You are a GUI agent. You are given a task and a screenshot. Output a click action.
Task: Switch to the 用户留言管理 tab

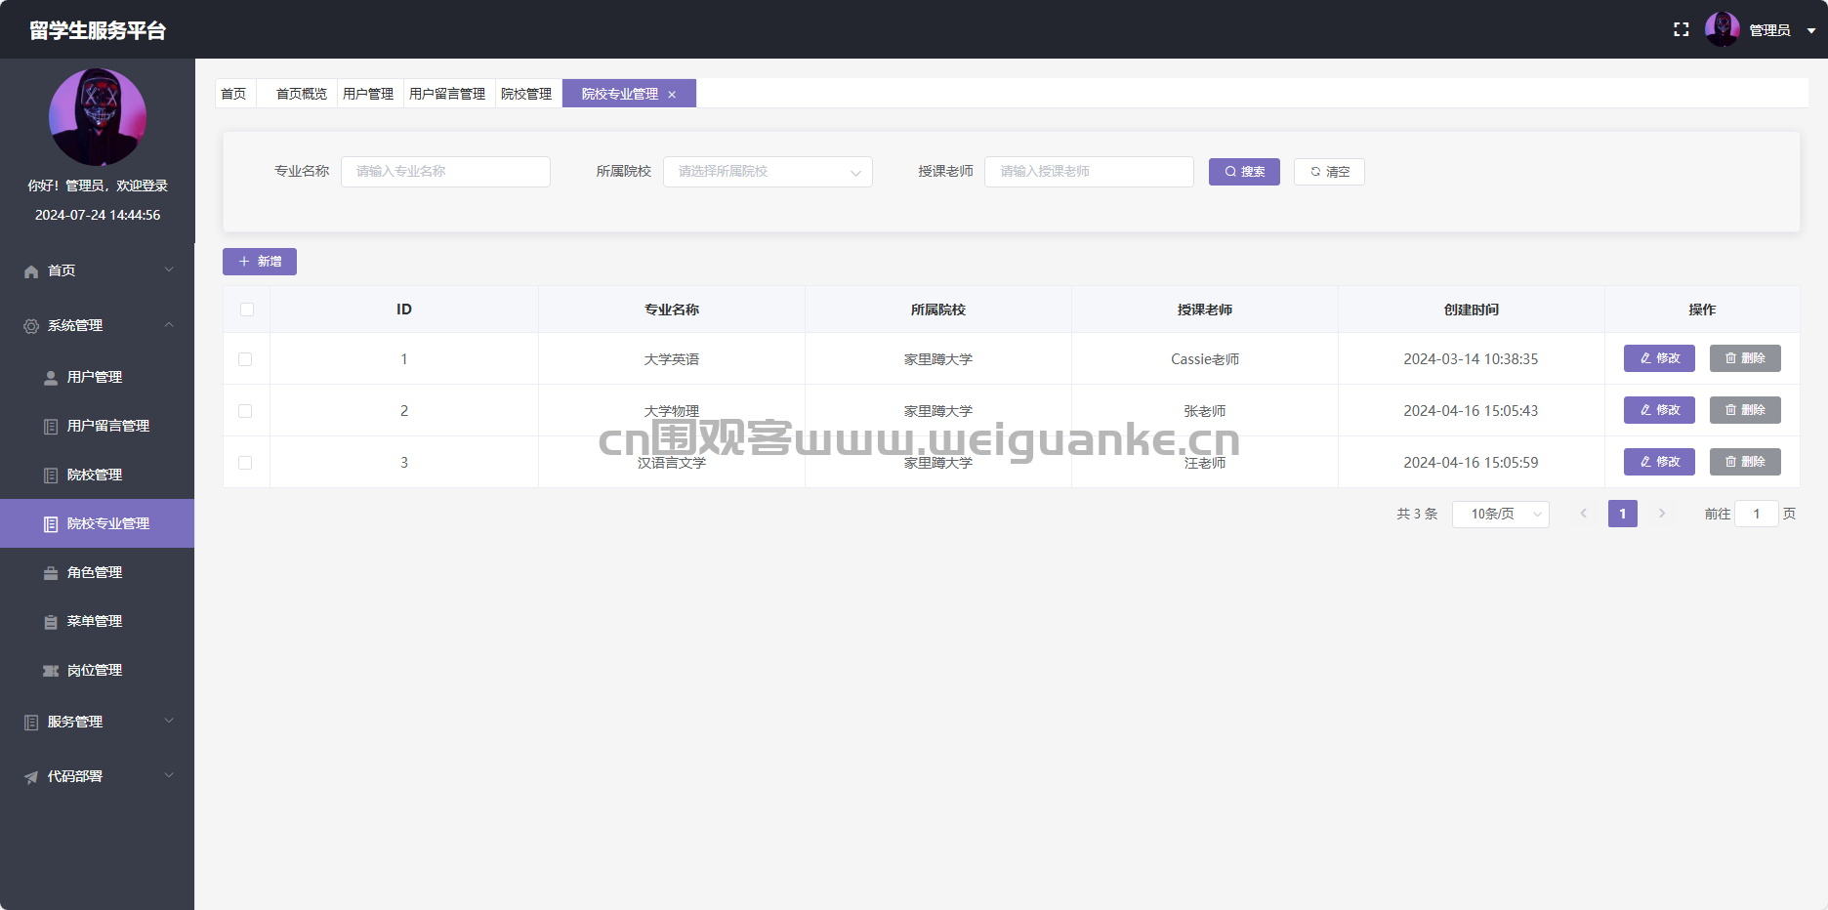(447, 94)
